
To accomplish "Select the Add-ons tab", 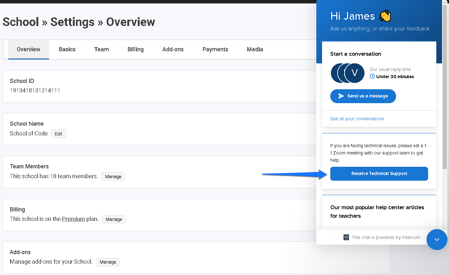I will point(173,49).
